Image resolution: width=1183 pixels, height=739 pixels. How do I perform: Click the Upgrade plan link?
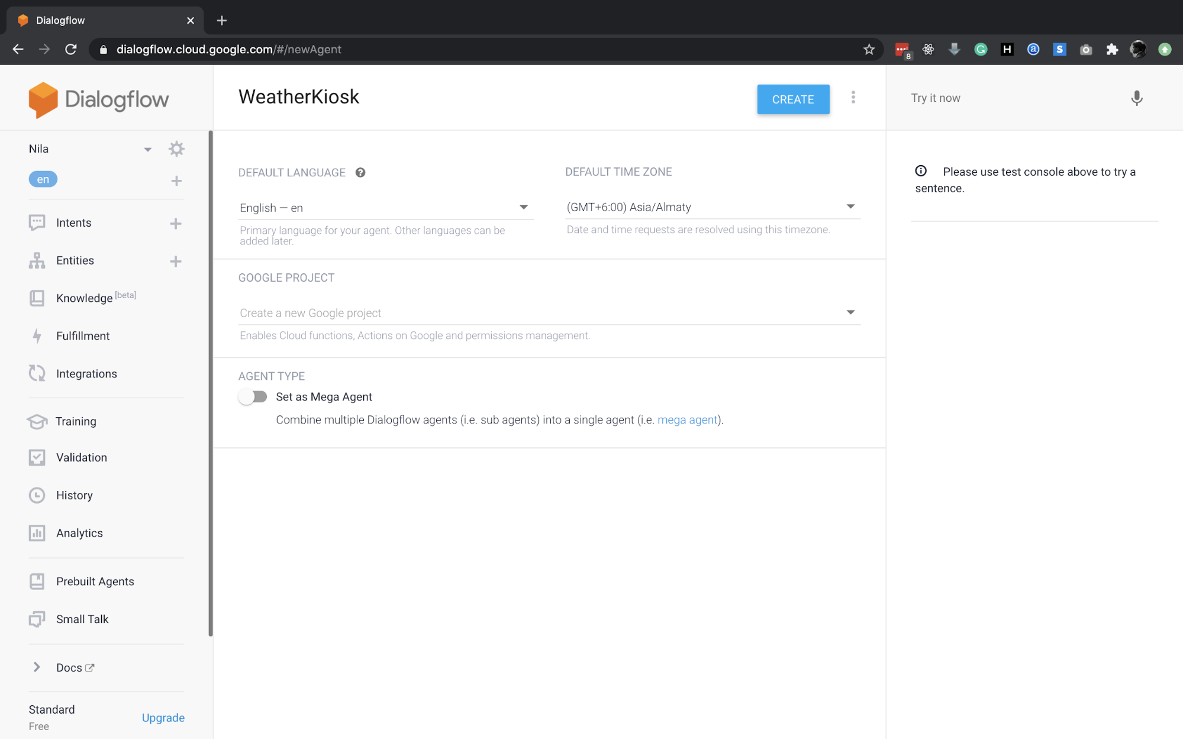pos(163,718)
